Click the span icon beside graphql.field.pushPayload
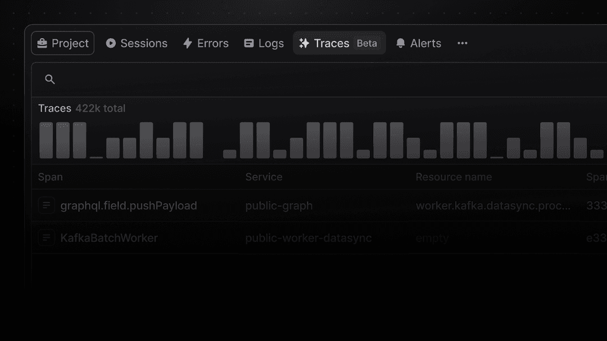The width and height of the screenshot is (607, 341). click(x=46, y=205)
